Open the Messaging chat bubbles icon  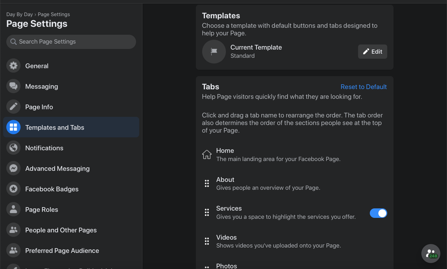[13, 86]
